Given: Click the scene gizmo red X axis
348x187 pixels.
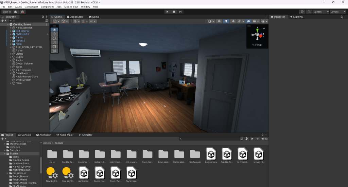Looking at the screenshot, I should [x=261, y=36].
